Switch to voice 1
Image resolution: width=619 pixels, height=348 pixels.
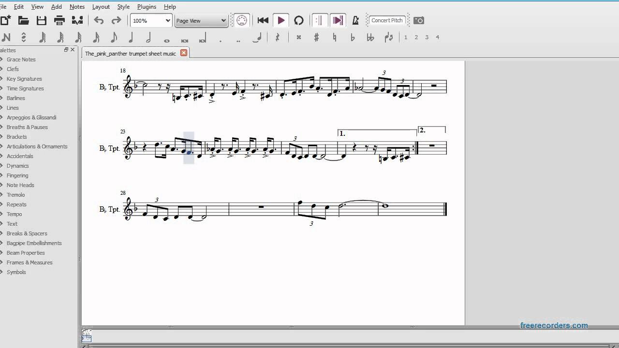coord(406,37)
